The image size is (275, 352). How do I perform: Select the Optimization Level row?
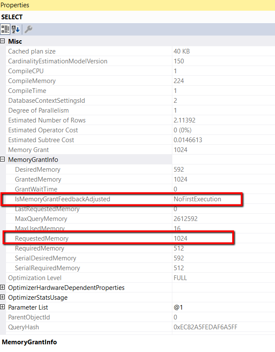141,278
